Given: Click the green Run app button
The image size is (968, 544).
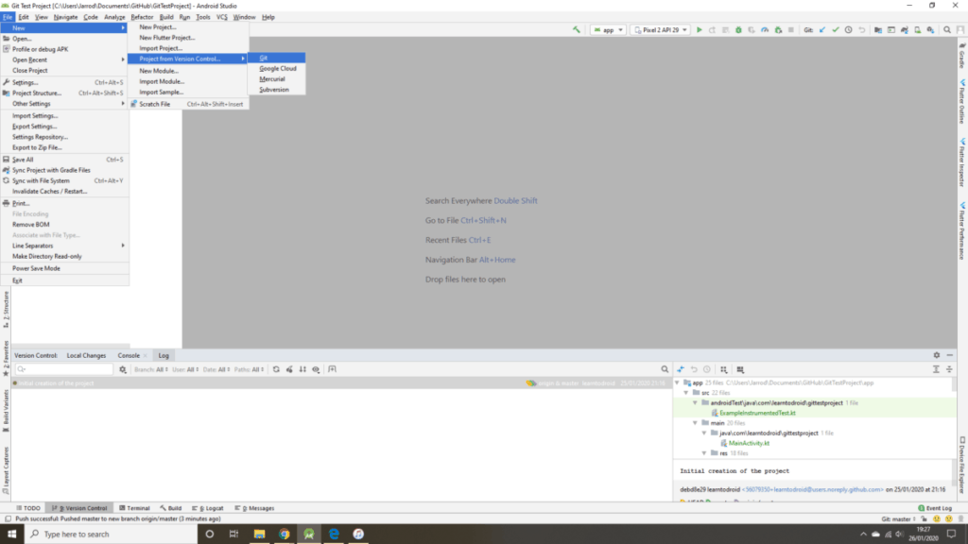Looking at the screenshot, I should pyautogui.click(x=700, y=29).
